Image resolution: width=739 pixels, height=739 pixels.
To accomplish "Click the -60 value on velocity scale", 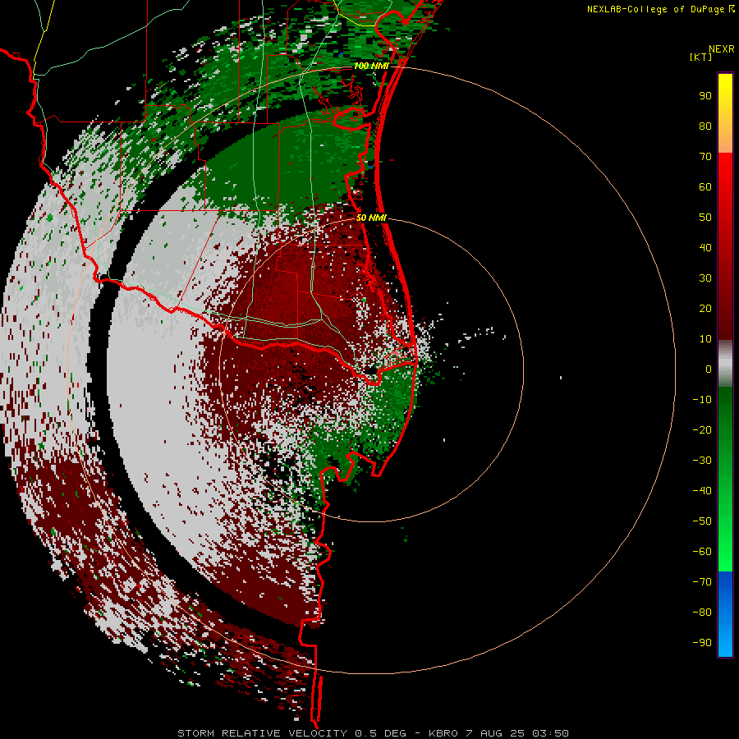I will 702,552.
